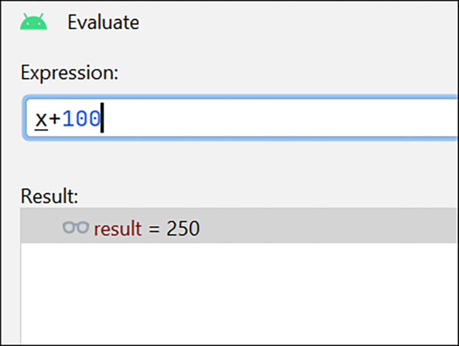Click the "Result:" label
Screen dimensions: 459x346
pos(49,196)
